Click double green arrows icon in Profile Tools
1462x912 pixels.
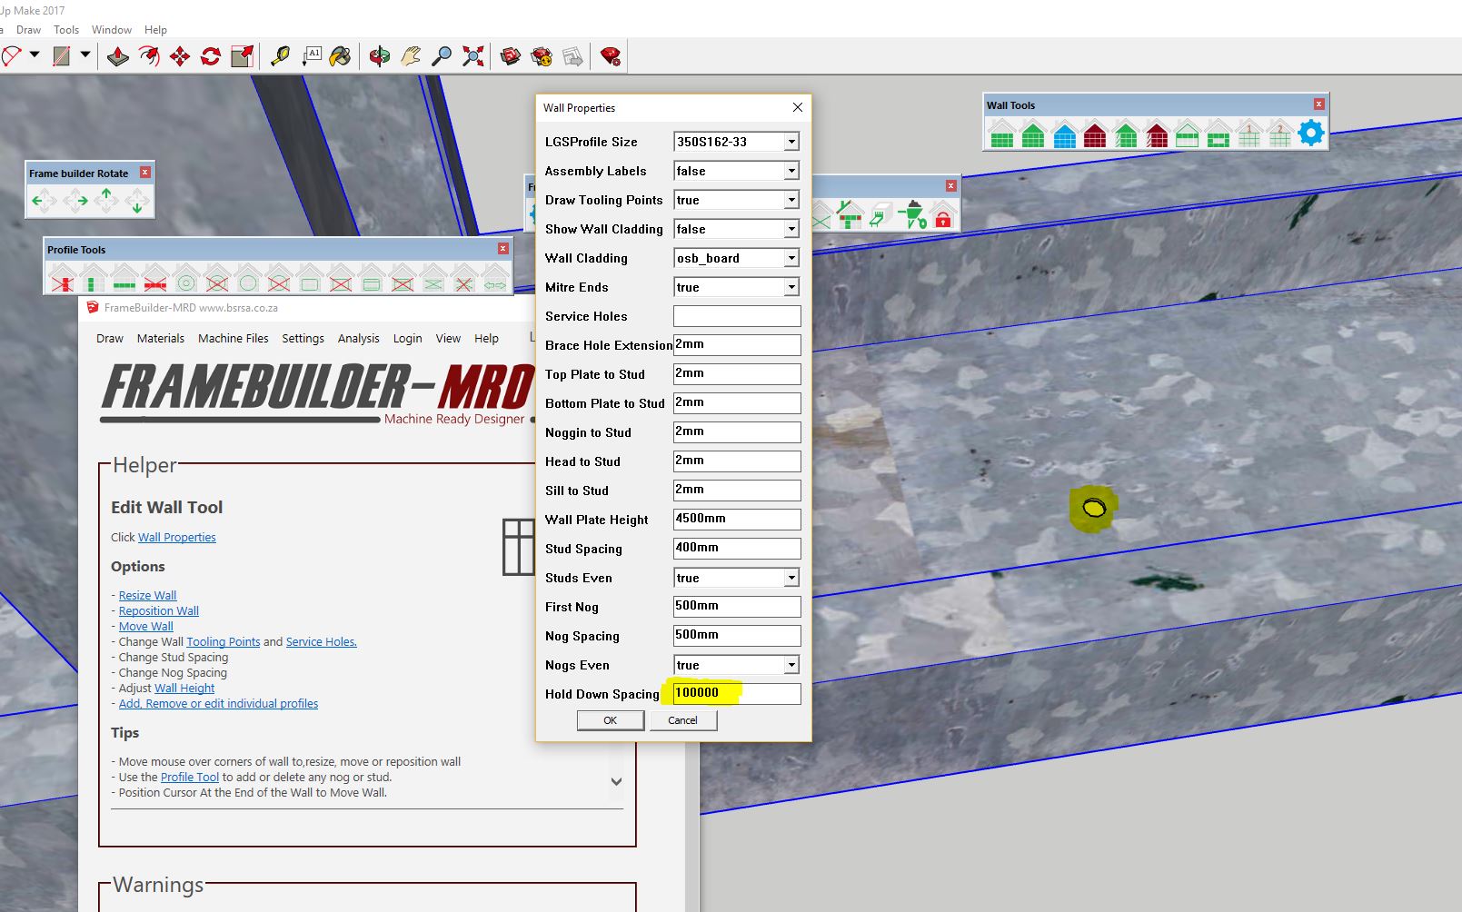(495, 278)
